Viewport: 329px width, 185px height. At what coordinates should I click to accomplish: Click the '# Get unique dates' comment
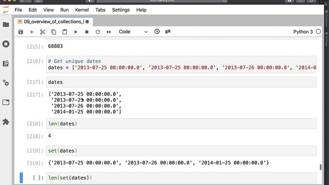pos(75,61)
